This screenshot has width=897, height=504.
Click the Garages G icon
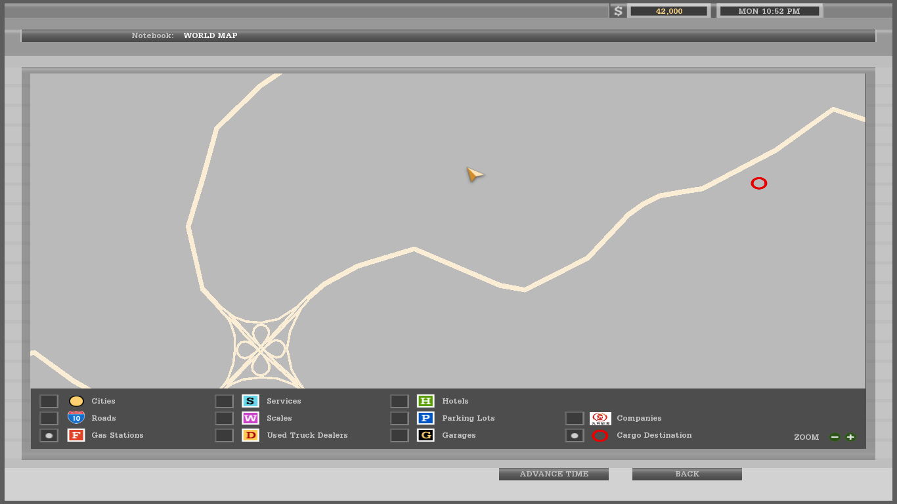426,435
